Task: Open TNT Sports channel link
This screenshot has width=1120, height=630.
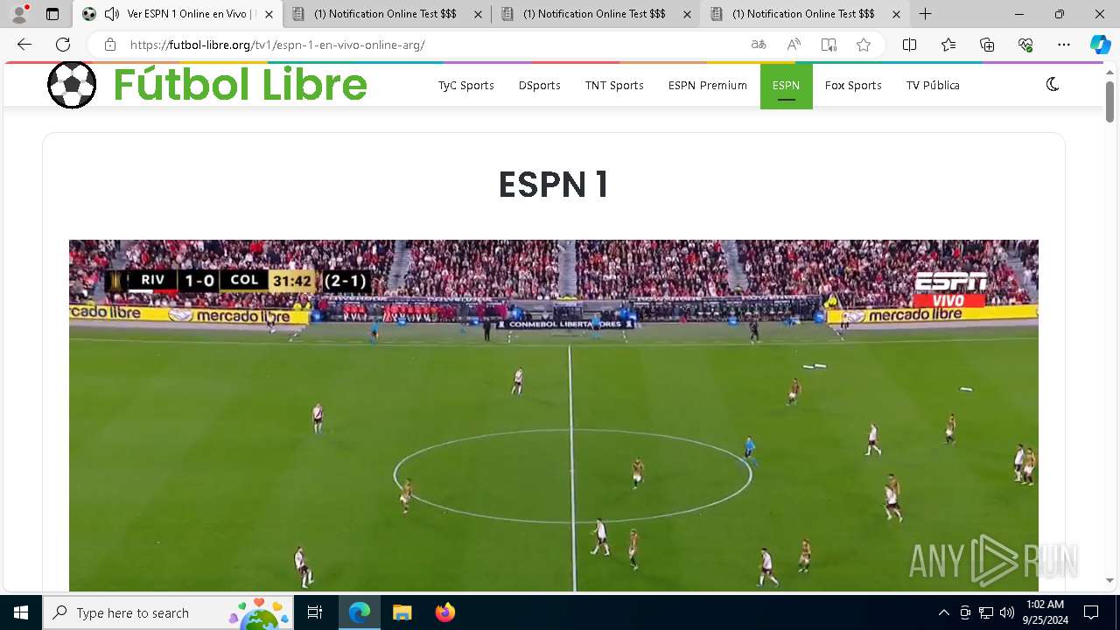Action: tap(614, 85)
